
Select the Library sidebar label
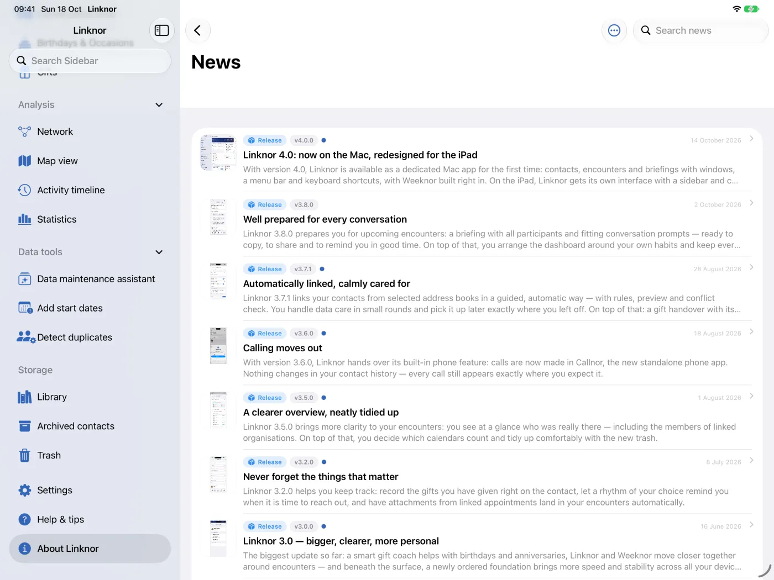(52, 397)
